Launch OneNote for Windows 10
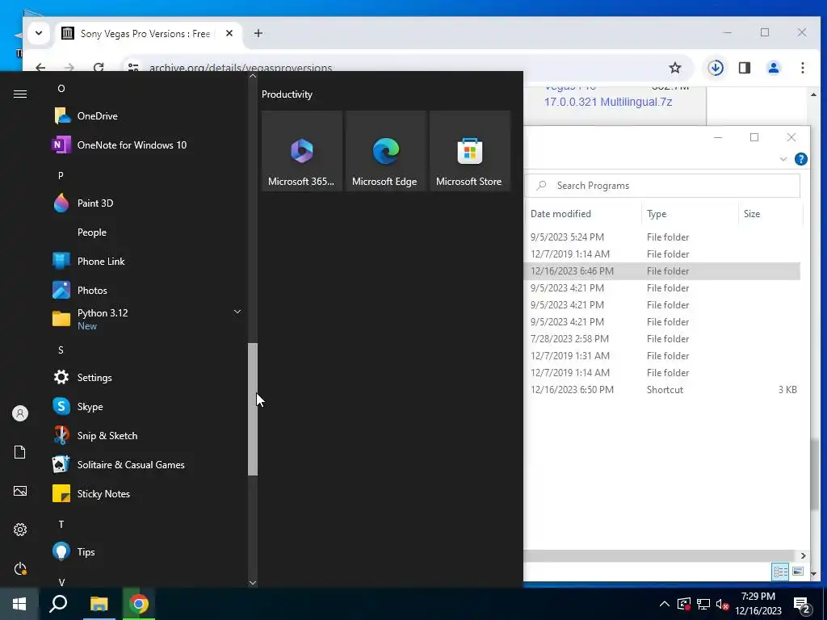This screenshot has width=827, height=620. point(147,145)
